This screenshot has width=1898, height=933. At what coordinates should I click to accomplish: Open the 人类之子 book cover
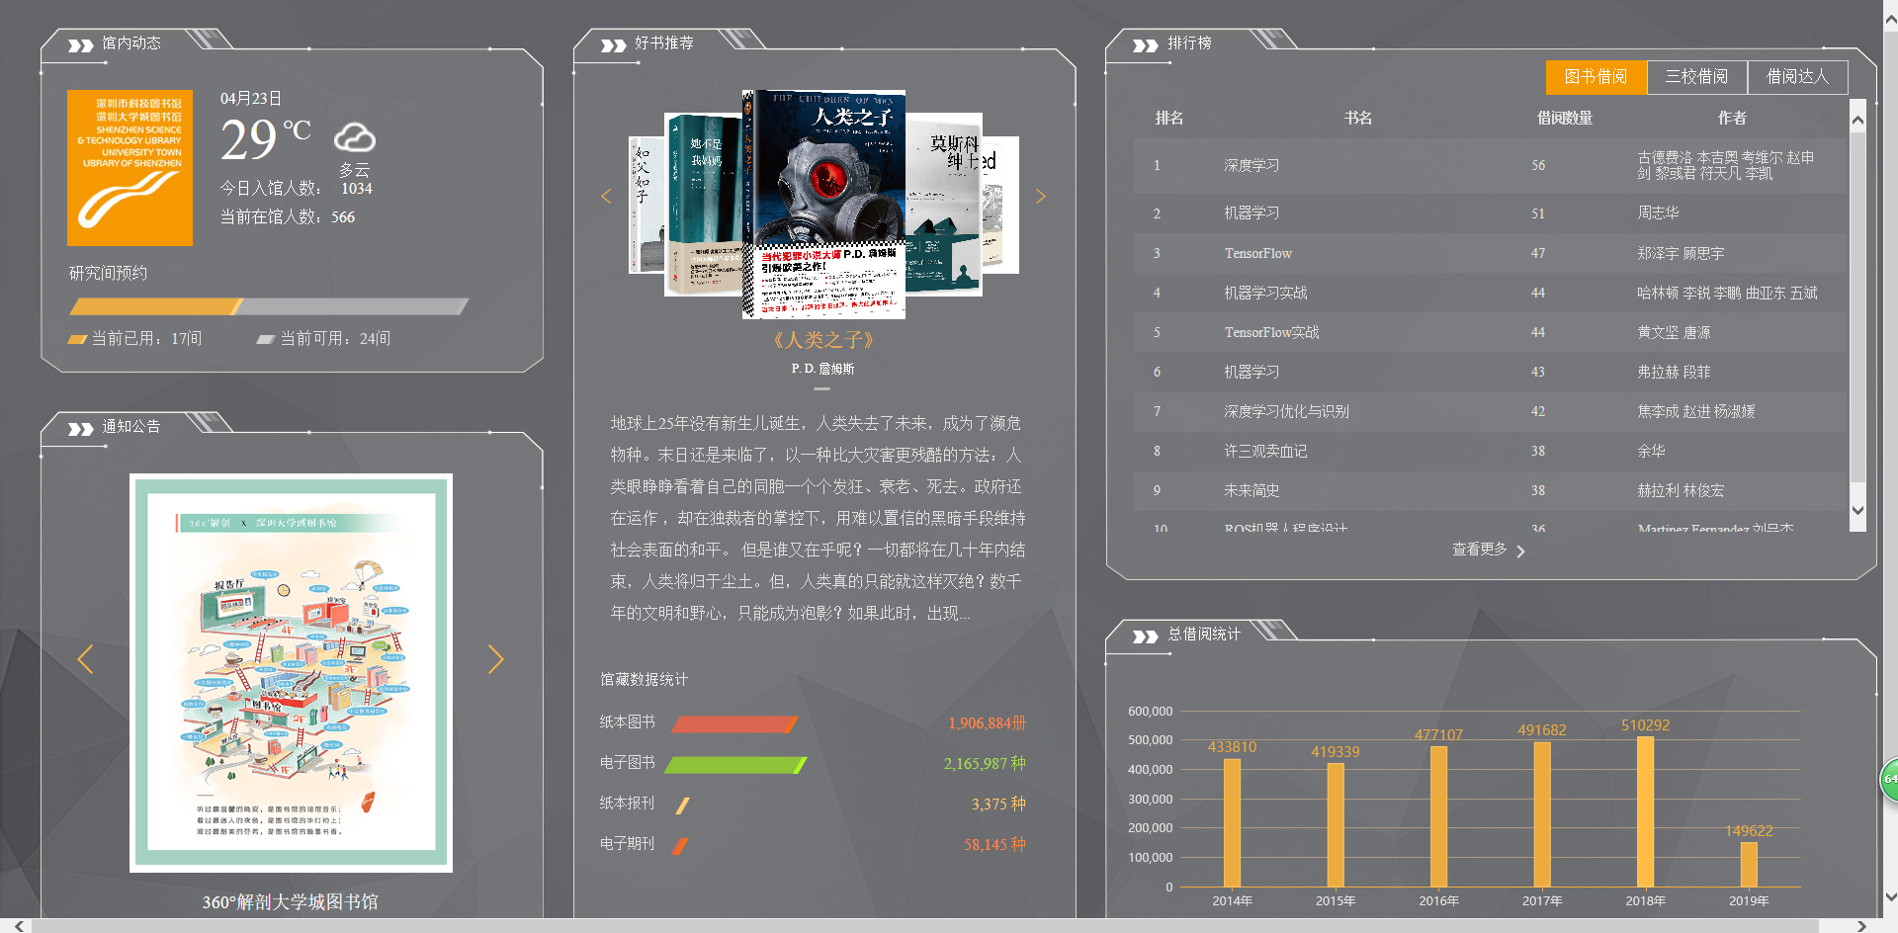(823, 205)
